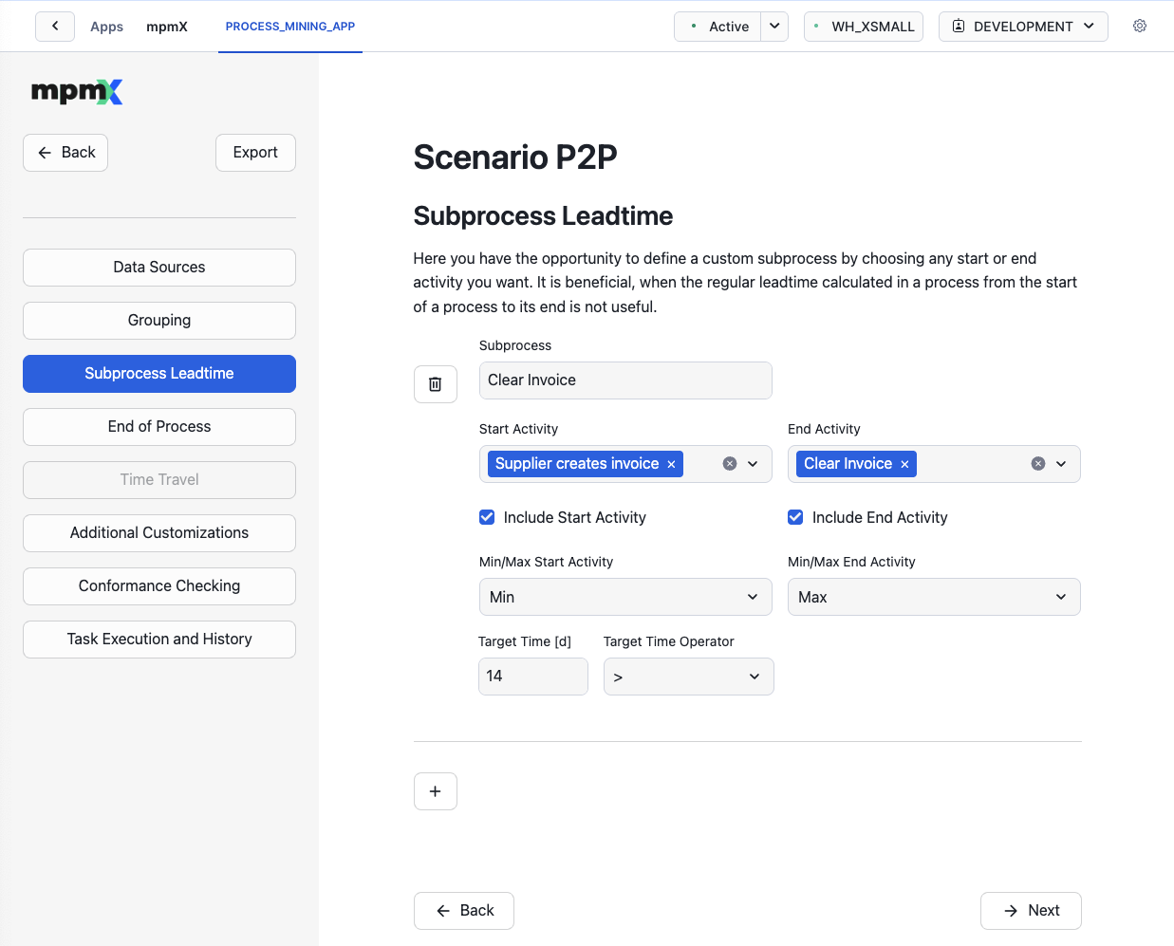Image resolution: width=1174 pixels, height=946 pixels.
Task: Open Min/Max Start Activity dropdown
Action: (x=625, y=597)
